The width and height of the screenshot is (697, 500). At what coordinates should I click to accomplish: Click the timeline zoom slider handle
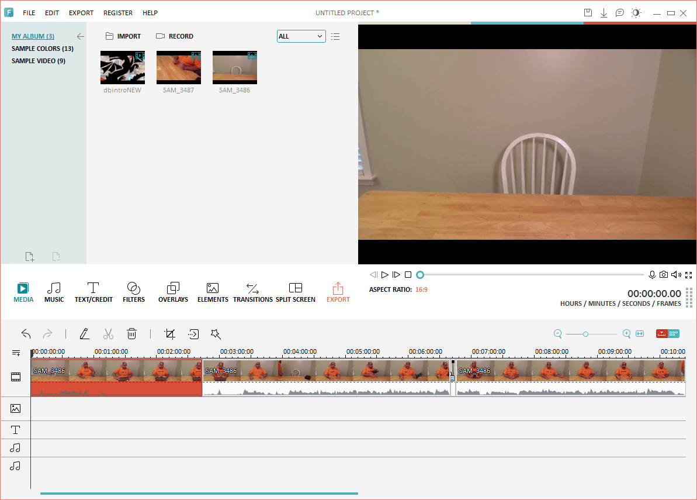585,334
